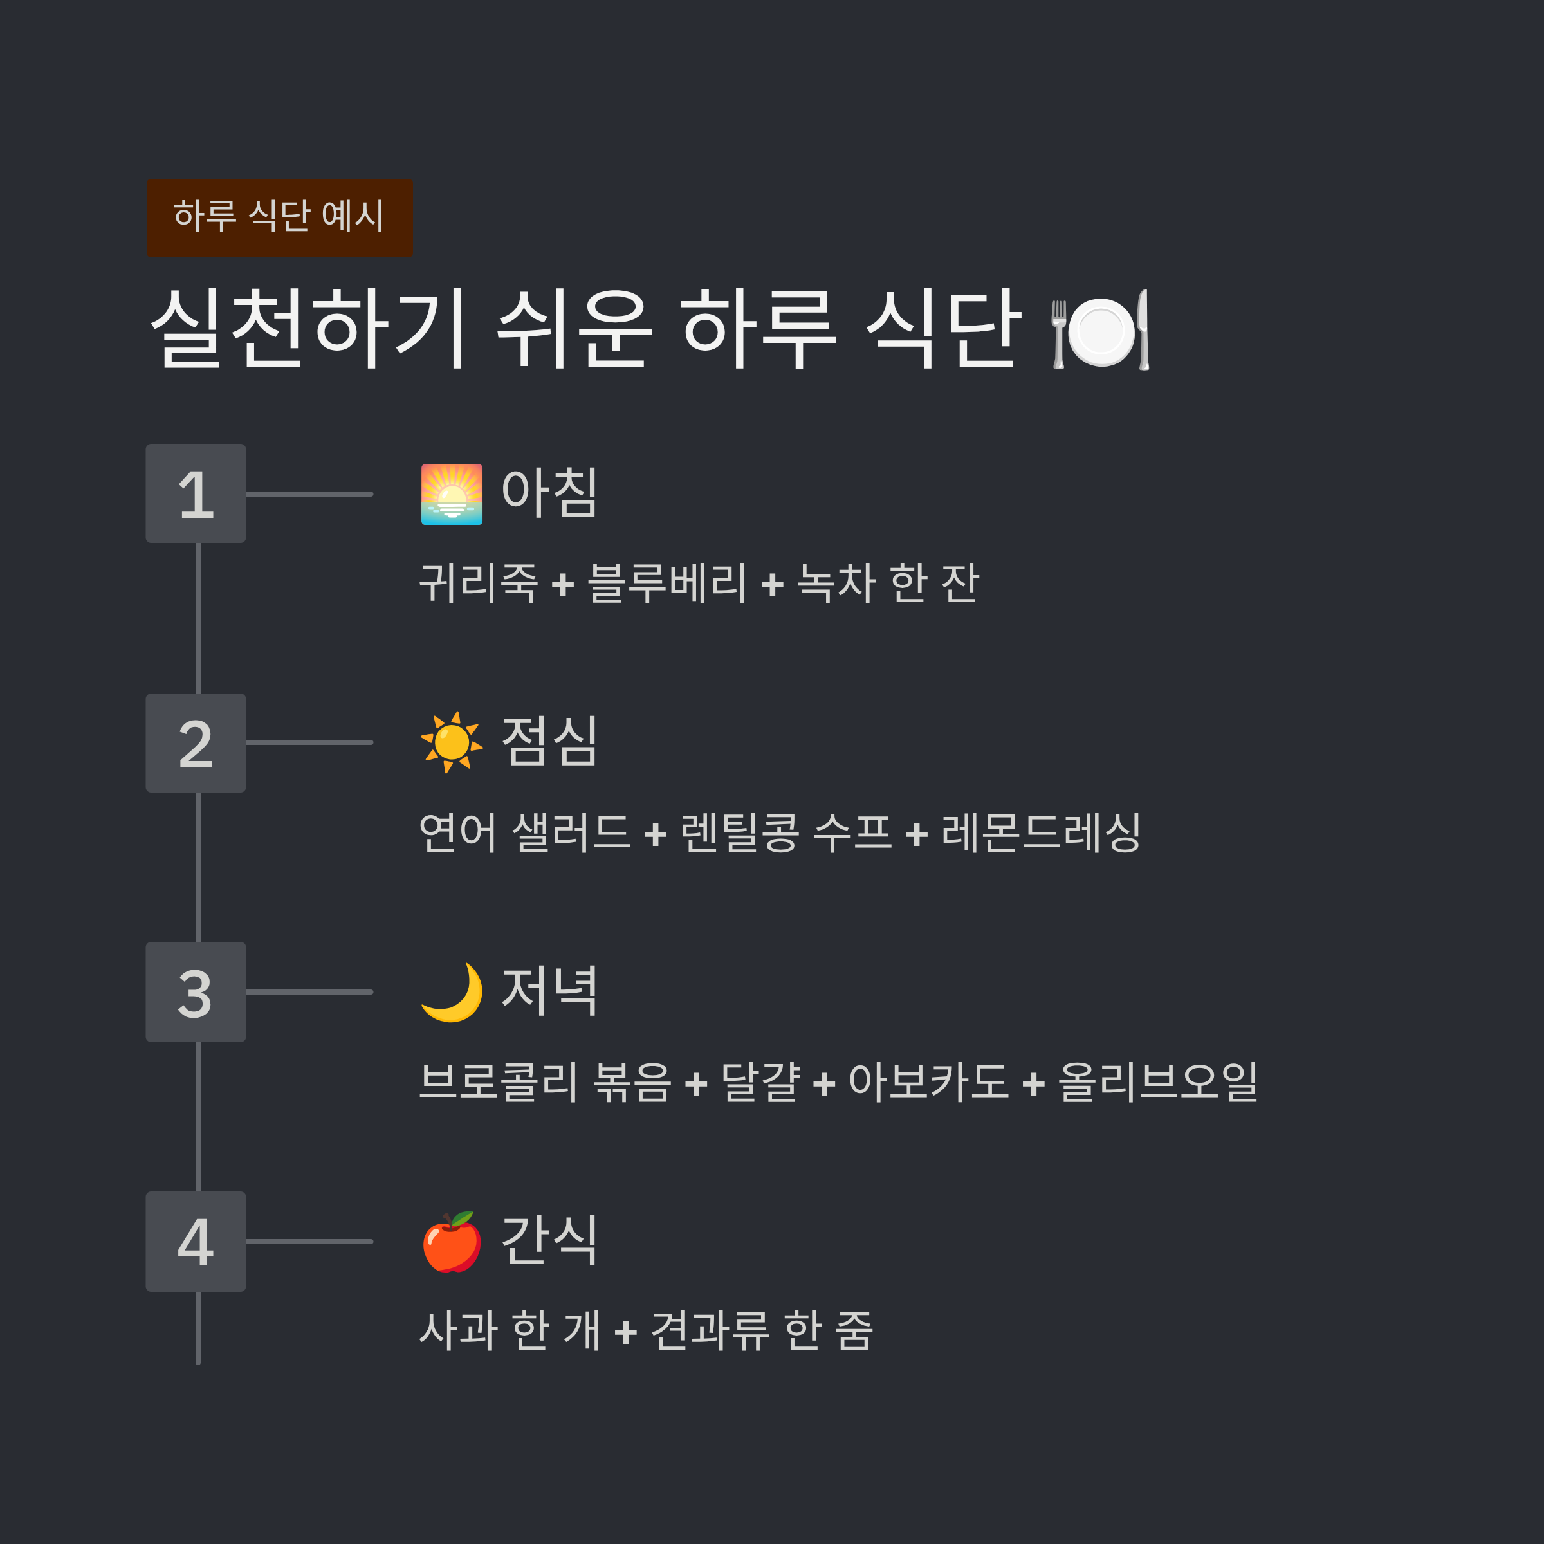Viewport: 1544px width, 1544px height.
Task: Click the sun emoji beside 점심
Action: point(452,742)
